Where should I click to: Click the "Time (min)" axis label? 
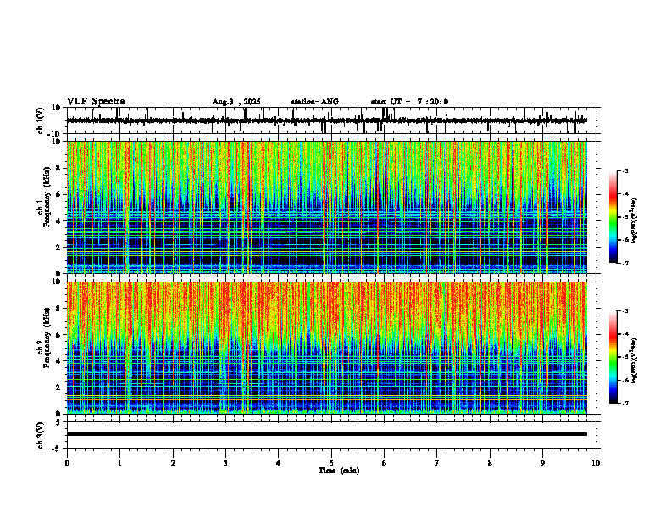(x=339, y=471)
